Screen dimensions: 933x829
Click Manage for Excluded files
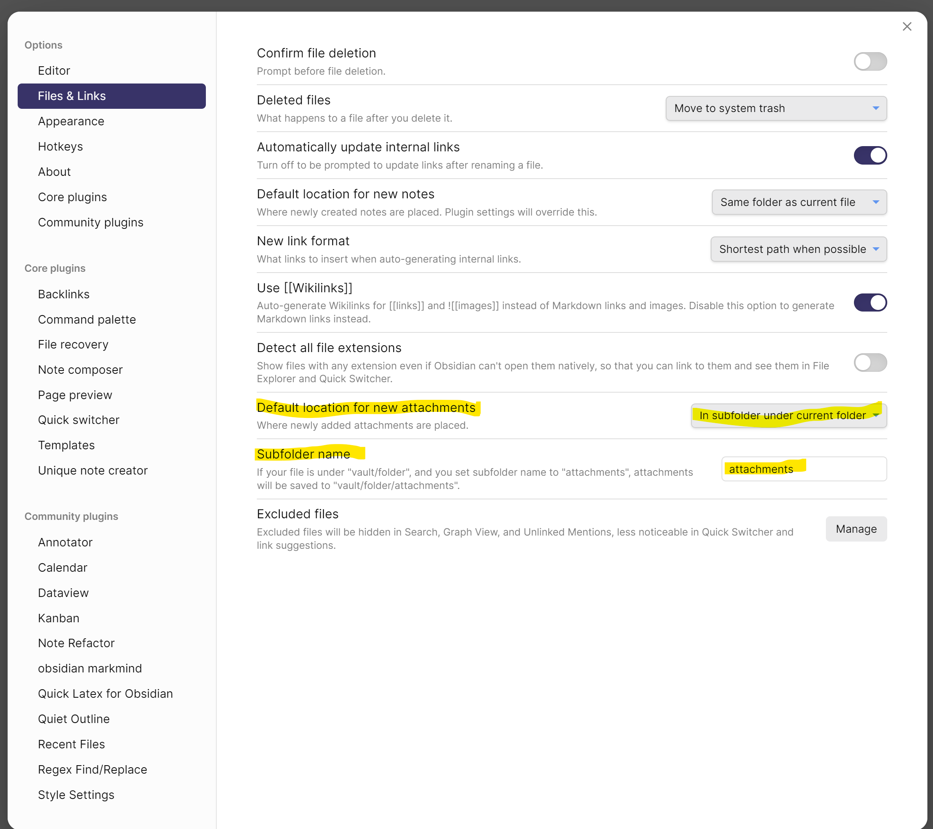(856, 528)
